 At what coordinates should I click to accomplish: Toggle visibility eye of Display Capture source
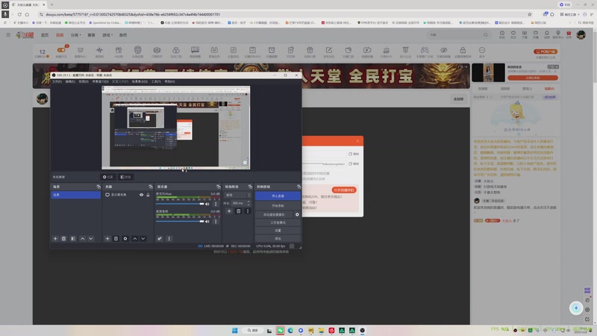pyautogui.click(x=141, y=195)
